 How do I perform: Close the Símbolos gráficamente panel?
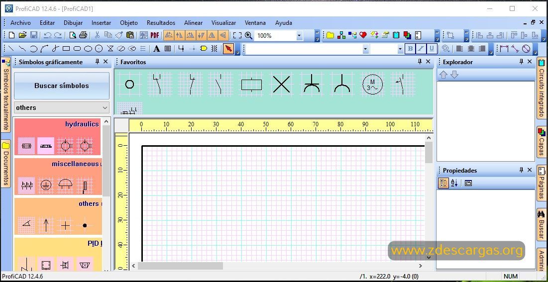pyautogui.click(x=106, y=62)
